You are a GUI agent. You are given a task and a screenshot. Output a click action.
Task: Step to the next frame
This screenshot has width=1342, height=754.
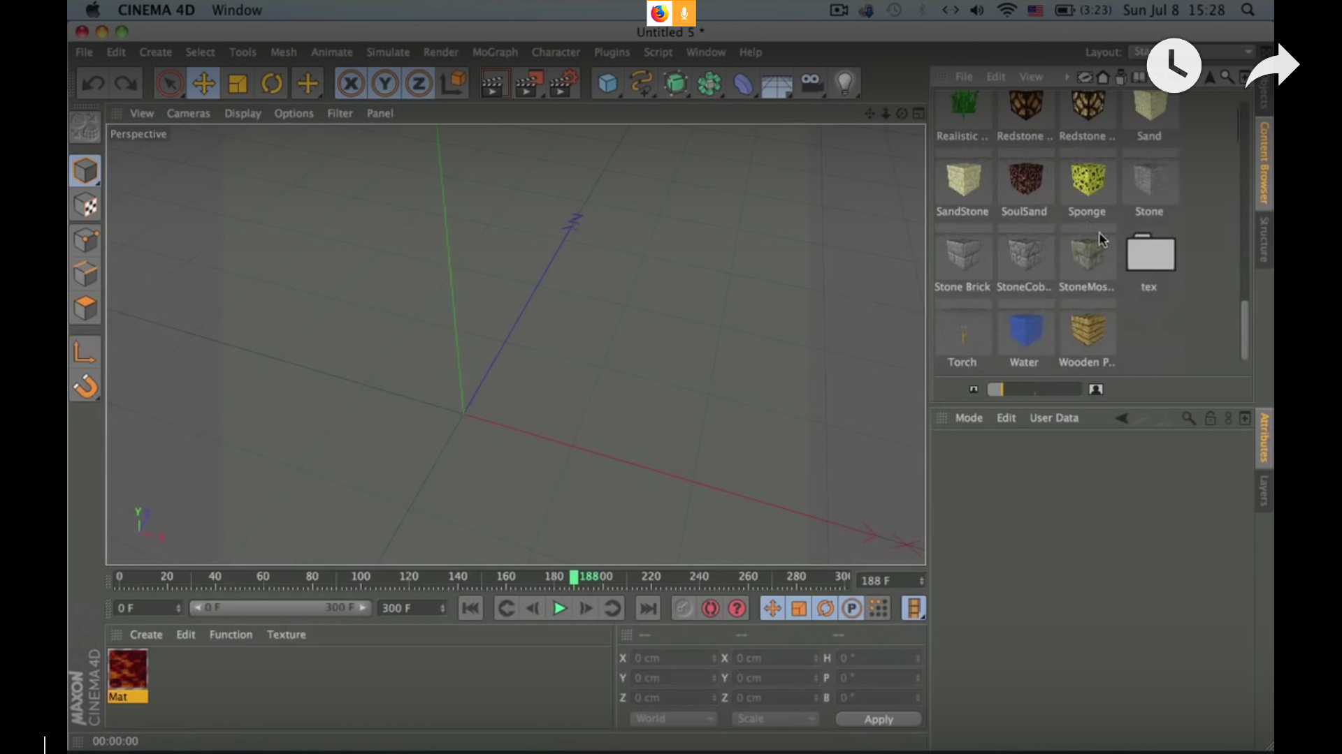[586, 609]
